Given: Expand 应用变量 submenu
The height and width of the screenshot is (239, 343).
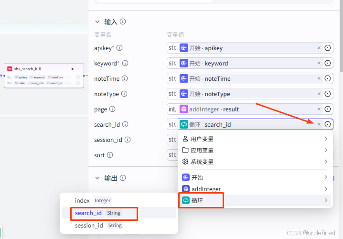Looking at the screenshot, I should 255,150.
